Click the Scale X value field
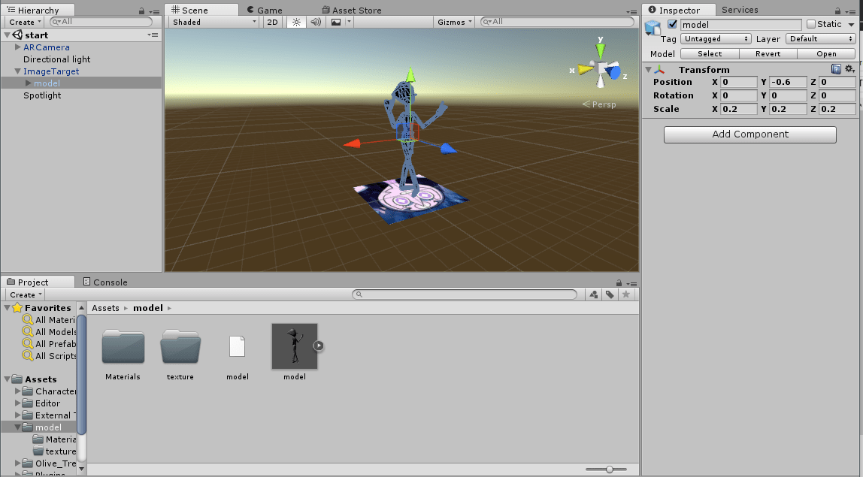Screen dimensions: 863x477 click(739, 109)
